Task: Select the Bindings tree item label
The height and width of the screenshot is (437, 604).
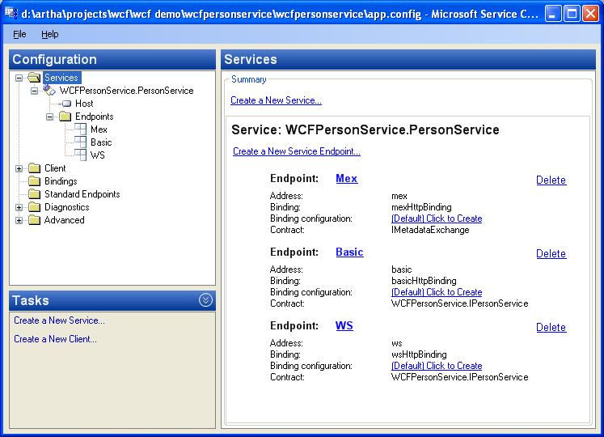Action: tap(61, 181)
